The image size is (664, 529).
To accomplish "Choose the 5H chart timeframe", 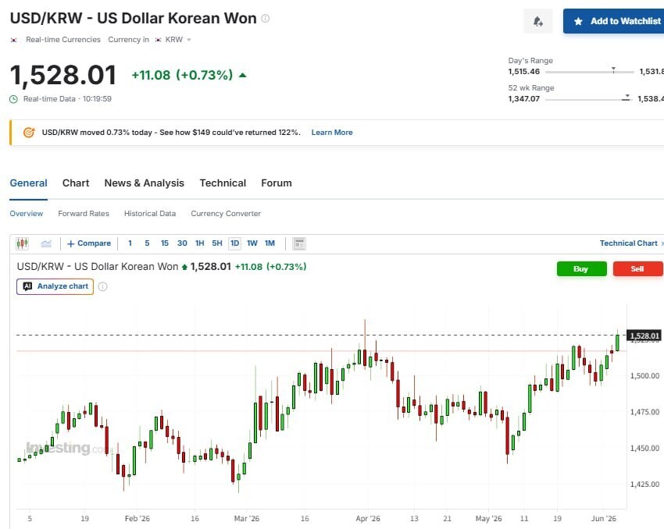I will point(217,243).
